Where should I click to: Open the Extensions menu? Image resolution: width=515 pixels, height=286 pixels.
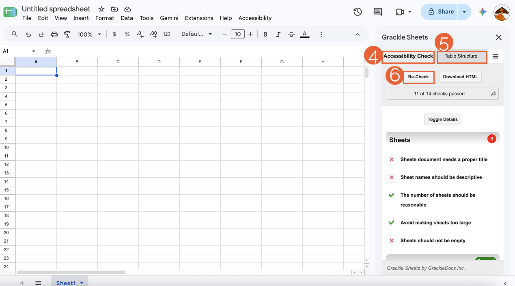(x=199, y=18)
